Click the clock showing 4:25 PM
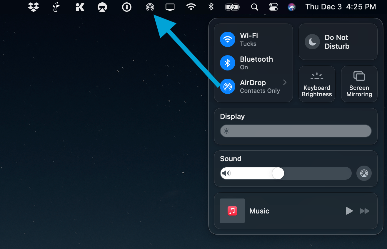The image size is (387, 249). point(361,6)
